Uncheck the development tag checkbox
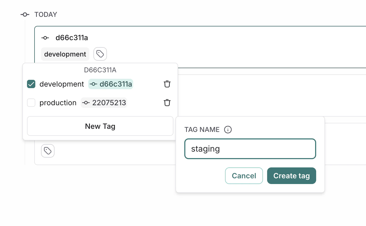366x226 pixels. [31, 84]
